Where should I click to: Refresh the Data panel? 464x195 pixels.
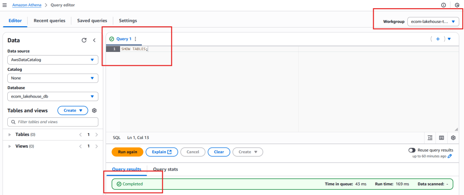coord(84,40)
